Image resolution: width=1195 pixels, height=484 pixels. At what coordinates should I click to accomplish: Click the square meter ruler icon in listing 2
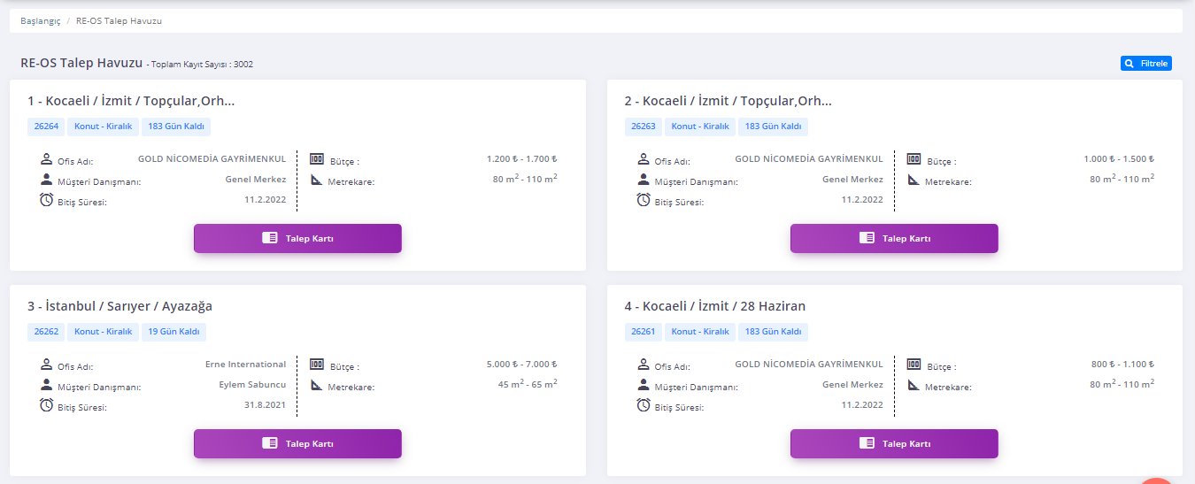914,180
